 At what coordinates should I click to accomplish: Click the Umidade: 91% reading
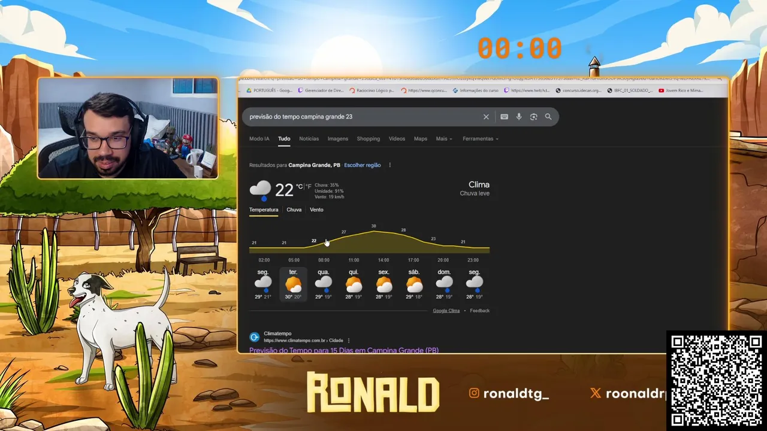tap(329, 191)
